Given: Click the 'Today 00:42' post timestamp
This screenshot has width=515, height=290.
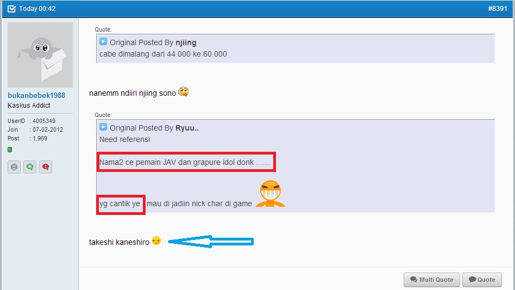Looking at the screenshot, I should click(37, 9).
